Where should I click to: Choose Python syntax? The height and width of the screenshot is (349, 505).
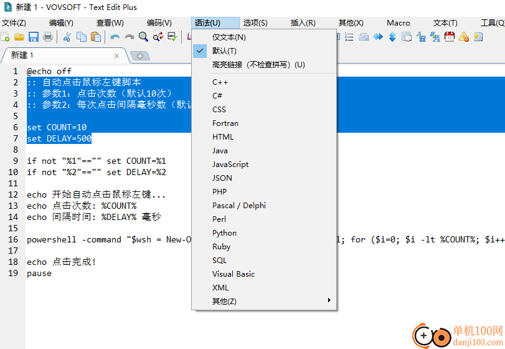(264, 232)
